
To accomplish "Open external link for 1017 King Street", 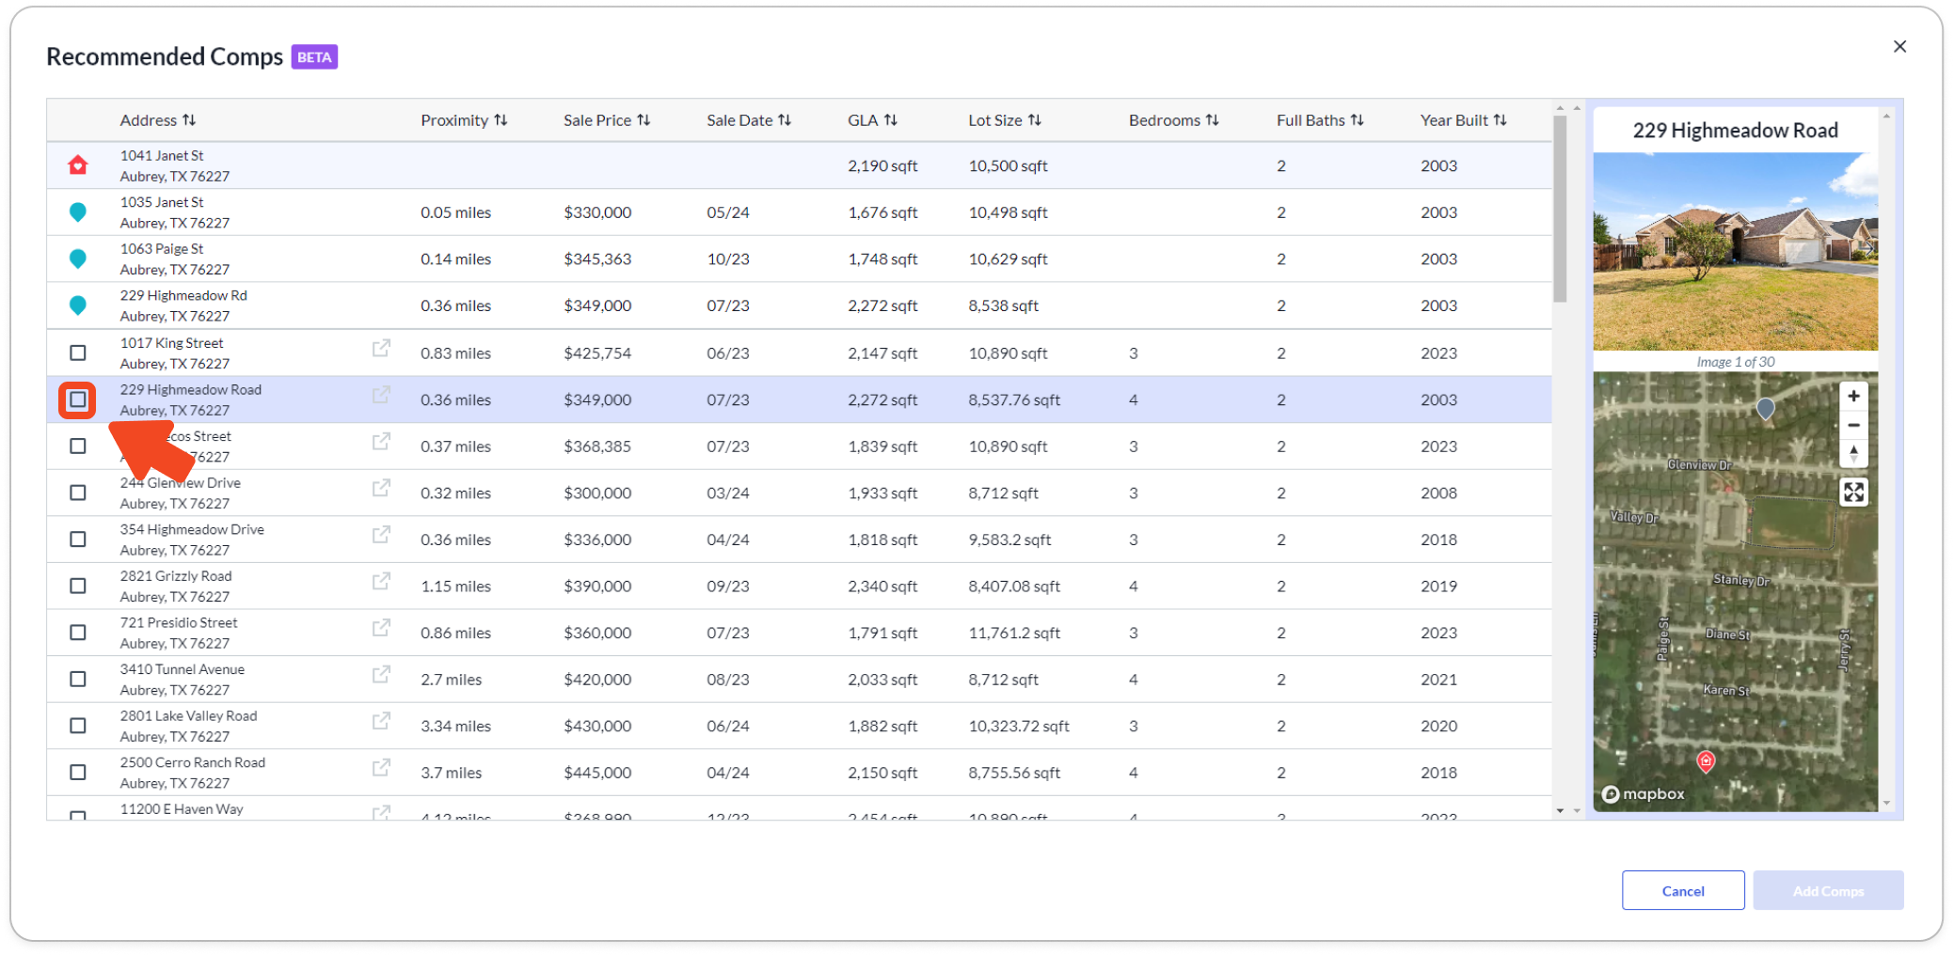I will coord(381,349).
